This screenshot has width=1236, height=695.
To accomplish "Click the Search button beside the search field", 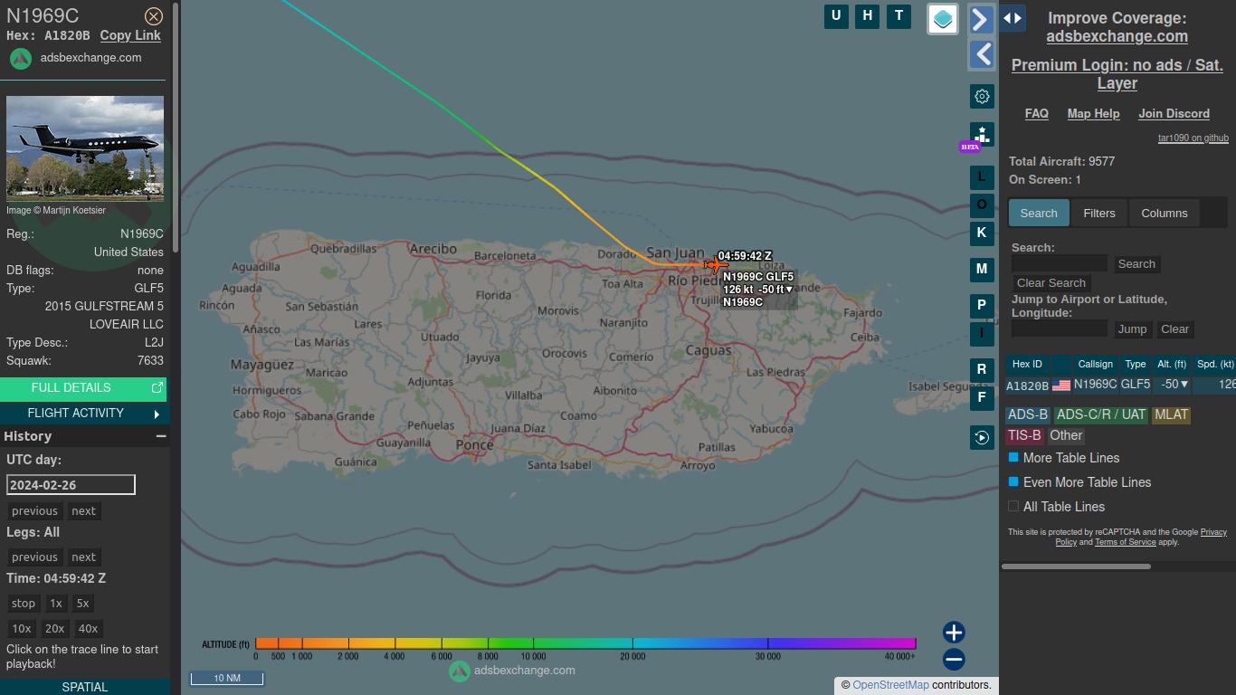I will click(x=1136, y=264).
